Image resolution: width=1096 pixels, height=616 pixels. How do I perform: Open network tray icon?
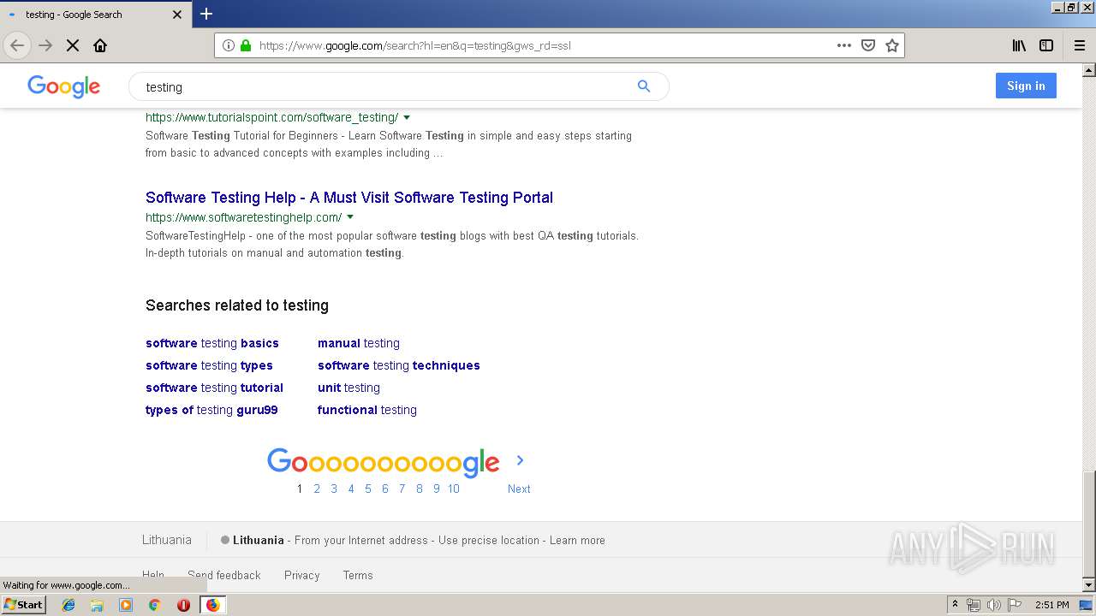(974, 605)
